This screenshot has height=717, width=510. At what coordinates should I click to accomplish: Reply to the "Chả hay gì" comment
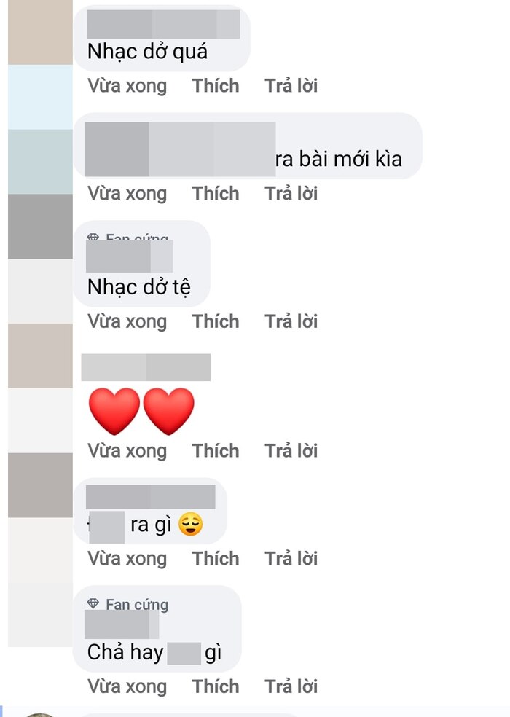tap(291, 686)
